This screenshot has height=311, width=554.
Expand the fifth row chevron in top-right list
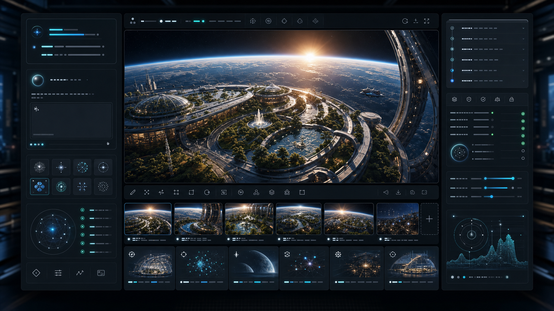click(524, 70)
